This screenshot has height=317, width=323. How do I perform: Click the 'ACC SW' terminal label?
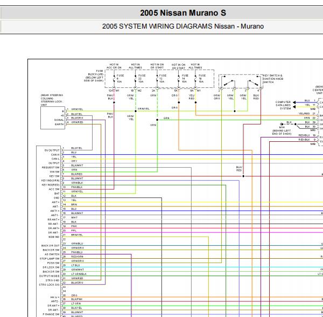coord(54,189)
